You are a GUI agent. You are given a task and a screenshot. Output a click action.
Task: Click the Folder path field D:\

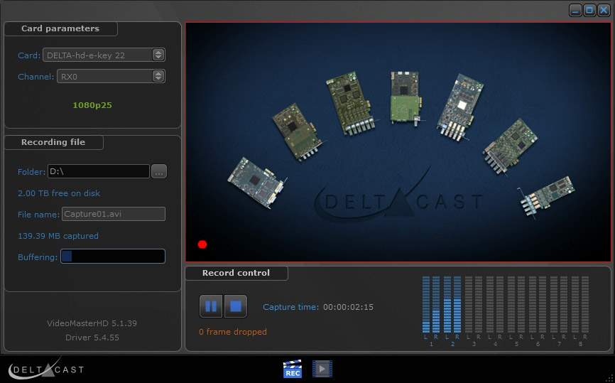tap(99, 171)
